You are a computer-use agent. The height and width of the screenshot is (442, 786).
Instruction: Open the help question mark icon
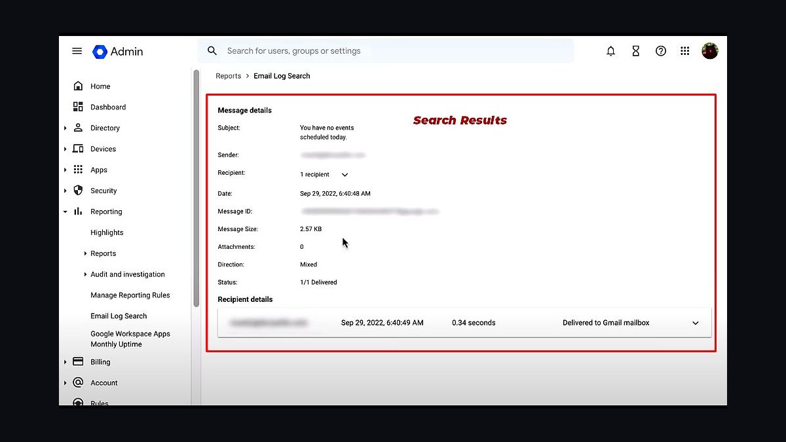point(661,51)
